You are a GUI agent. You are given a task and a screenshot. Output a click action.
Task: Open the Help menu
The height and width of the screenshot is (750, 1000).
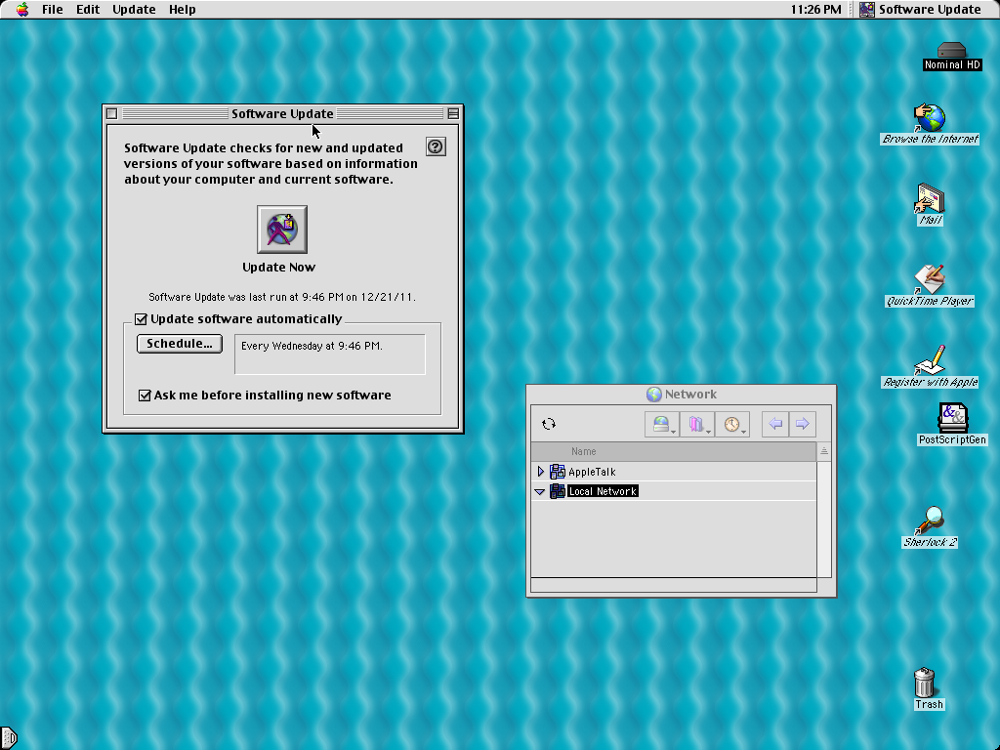[x=183, y=10]
